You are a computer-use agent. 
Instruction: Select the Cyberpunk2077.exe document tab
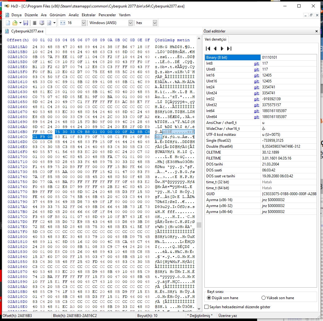click(x=25, y=31)
